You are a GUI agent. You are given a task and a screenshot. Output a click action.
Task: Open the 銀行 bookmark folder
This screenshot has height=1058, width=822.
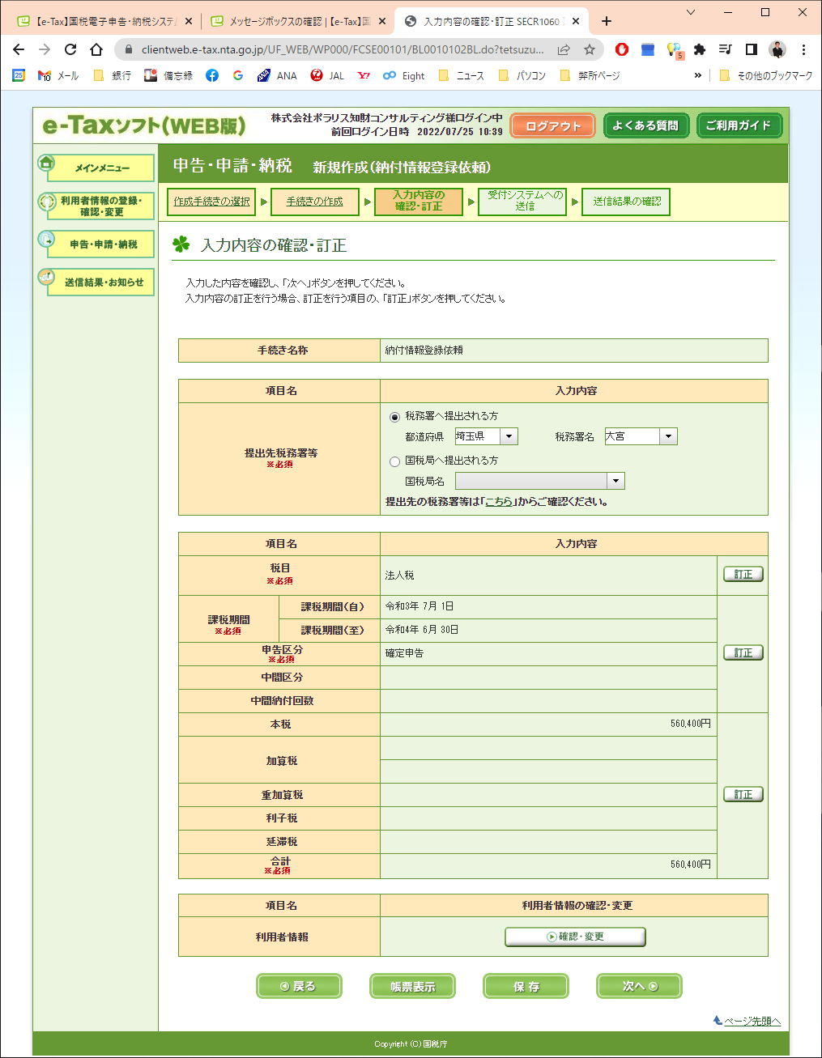tap(112, 75)
